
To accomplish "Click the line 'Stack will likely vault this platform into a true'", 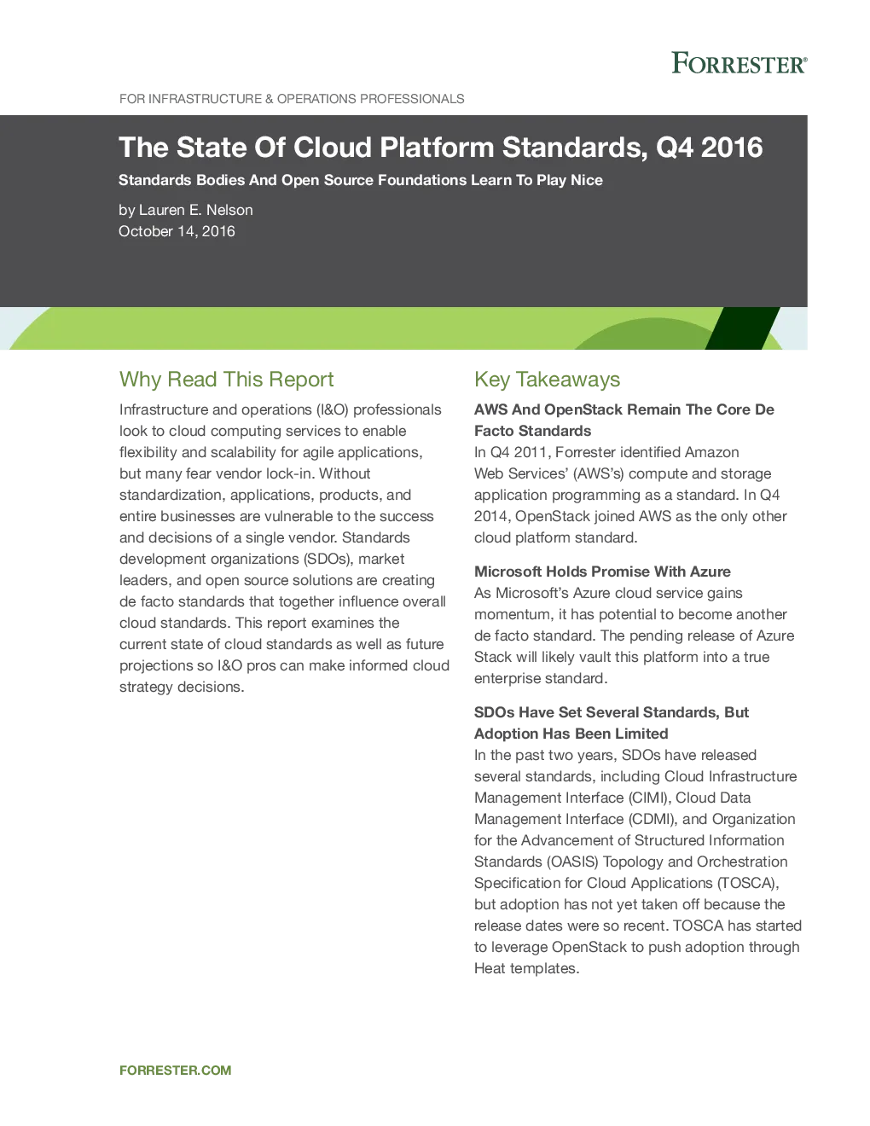I will [x=622, y=657].
